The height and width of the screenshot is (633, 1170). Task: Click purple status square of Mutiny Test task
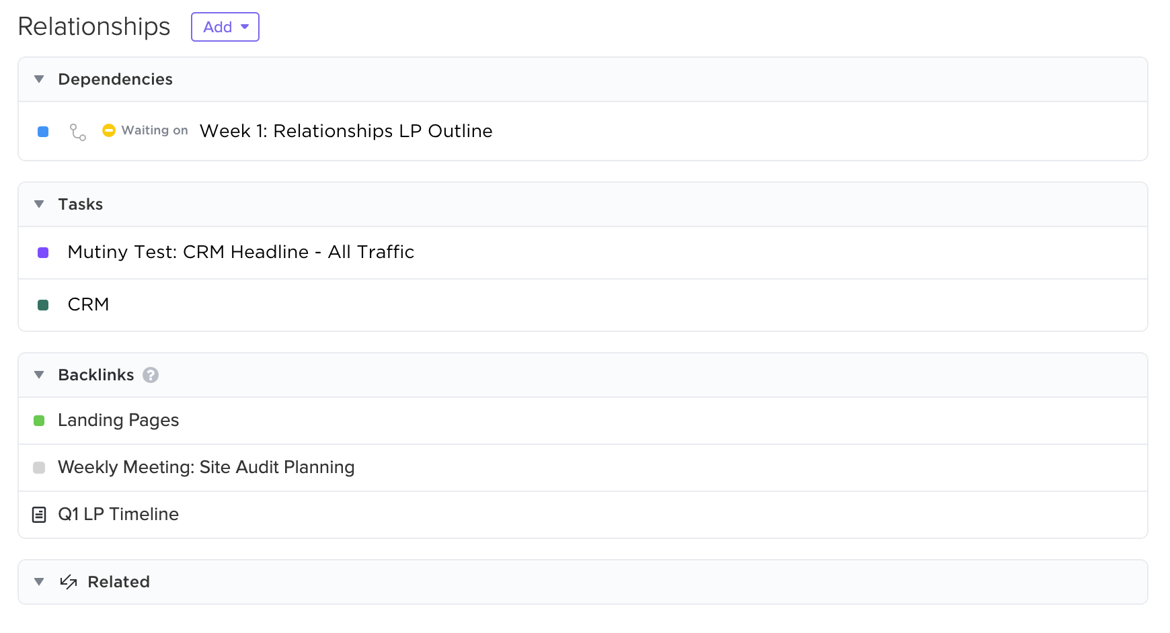tap(43, 253)
